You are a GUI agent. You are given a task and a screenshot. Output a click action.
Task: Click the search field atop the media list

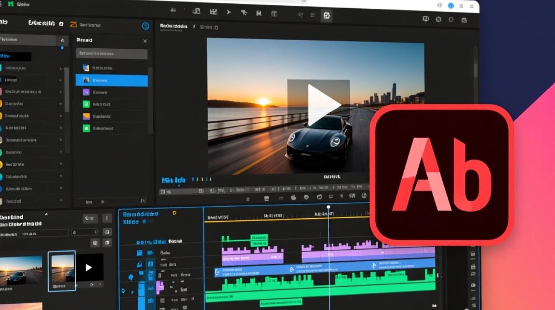tap(111, 54)
